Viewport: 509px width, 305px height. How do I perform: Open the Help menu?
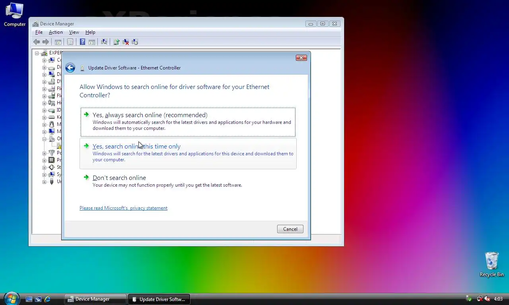click(90, 32)
